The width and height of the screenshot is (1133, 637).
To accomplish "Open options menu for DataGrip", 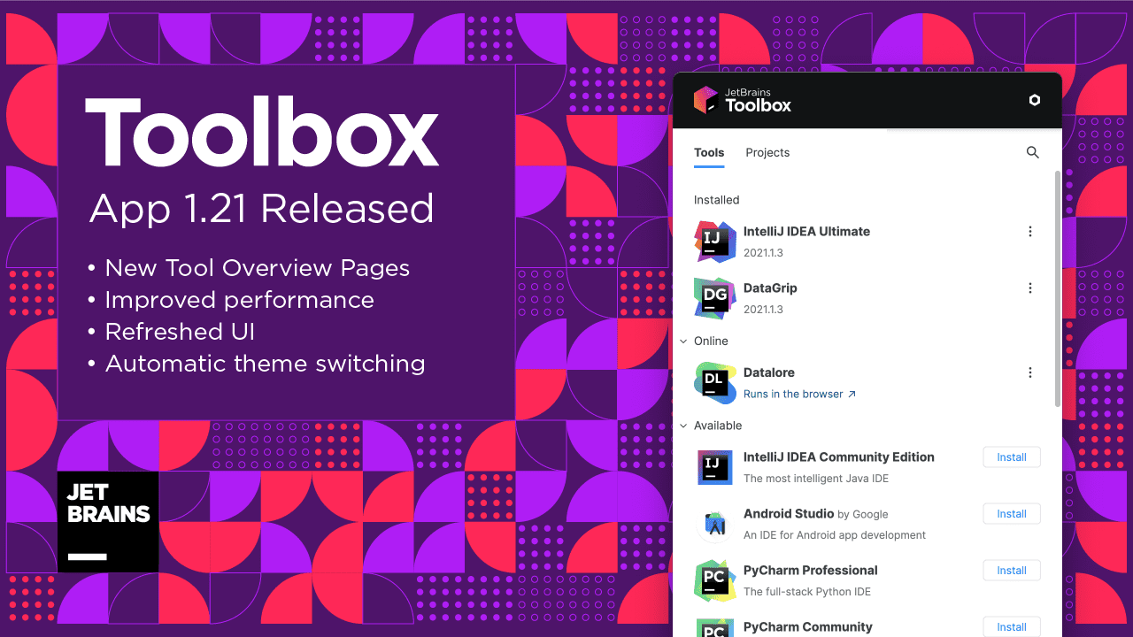I will coord(1029,288).
